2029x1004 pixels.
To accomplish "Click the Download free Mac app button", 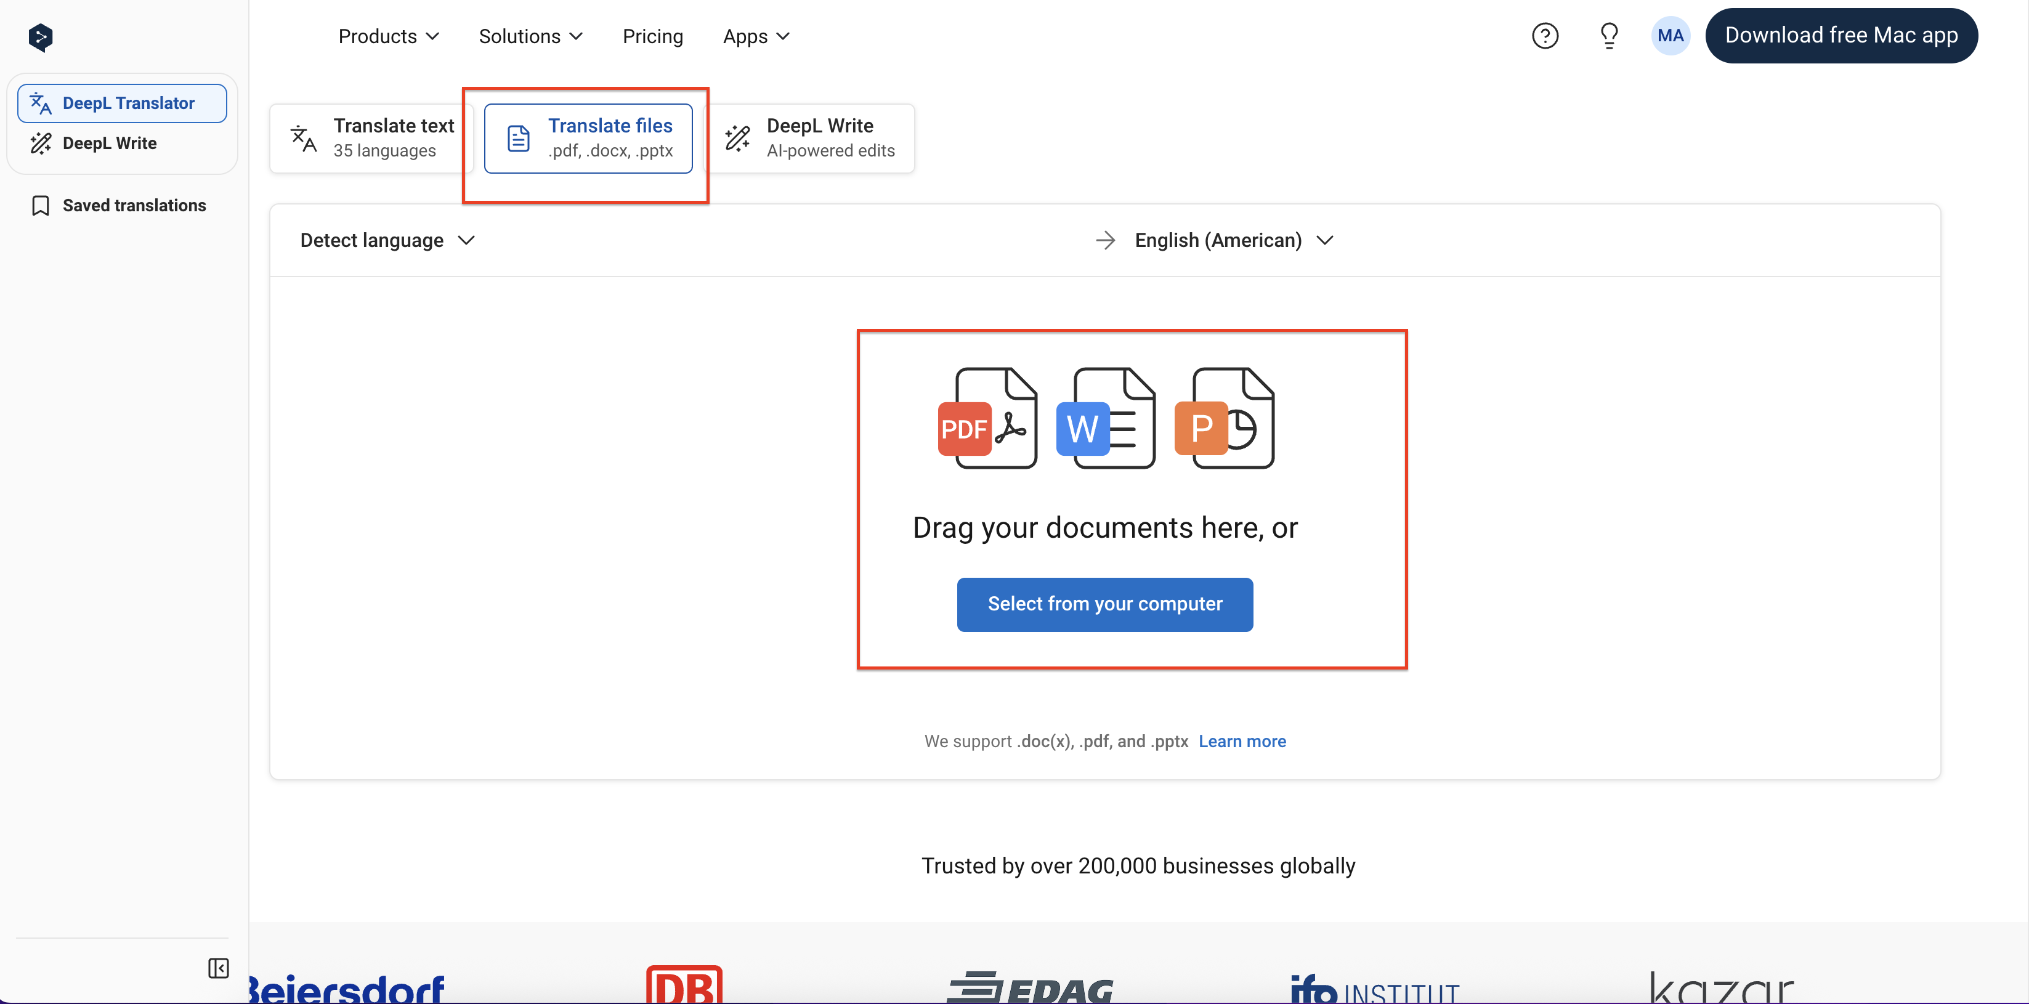I will tap(1842, 36).
